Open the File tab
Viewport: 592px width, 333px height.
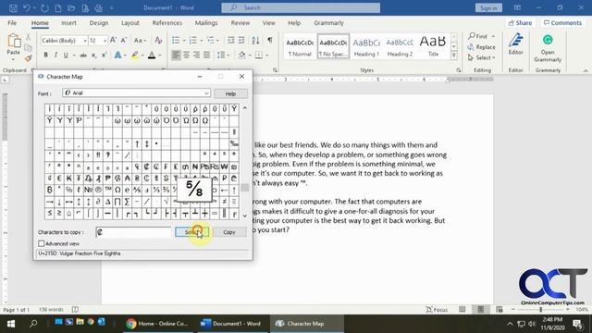12,22
